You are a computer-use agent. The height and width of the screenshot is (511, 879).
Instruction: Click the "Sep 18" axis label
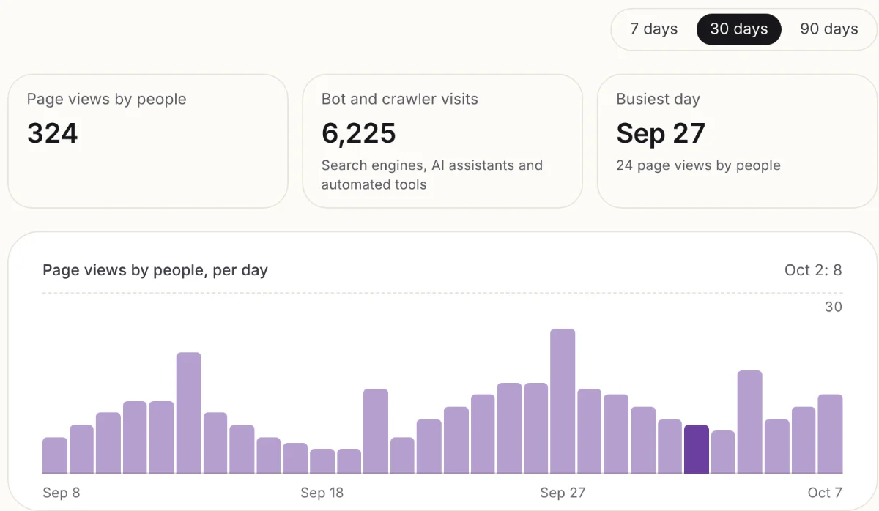(x=322, y=493)
